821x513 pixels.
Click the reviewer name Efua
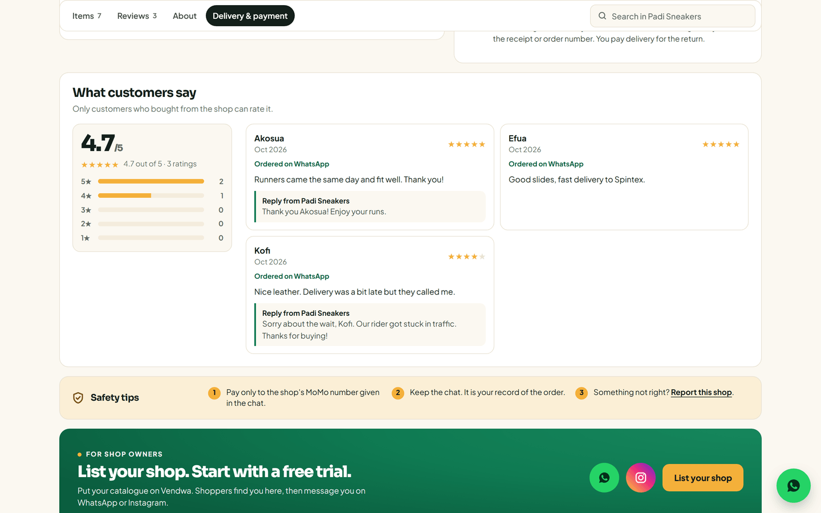[518, 139]
